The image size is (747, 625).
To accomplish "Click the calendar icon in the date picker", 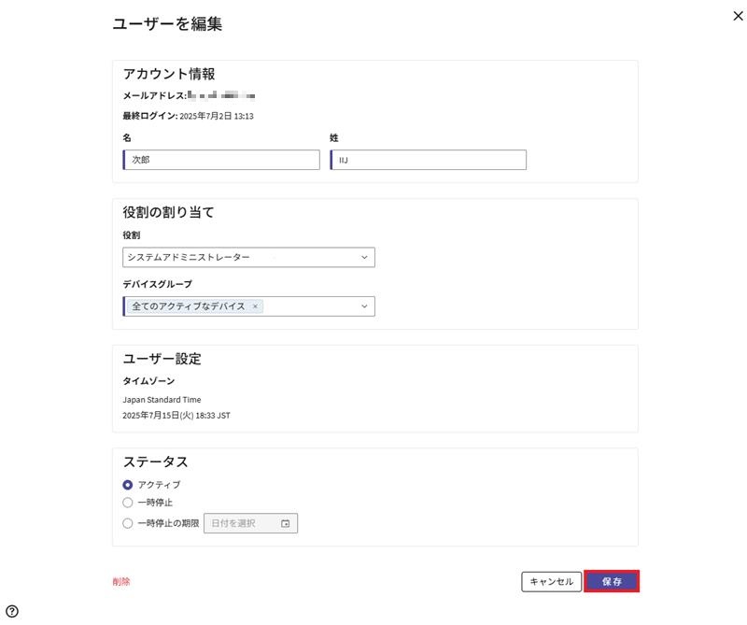I will coord(286,524).
